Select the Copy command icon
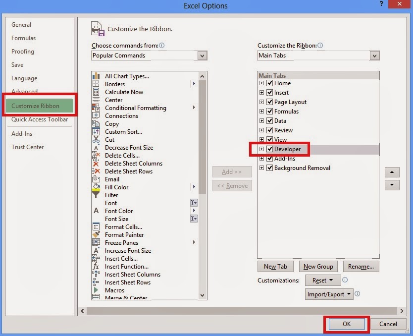The height and width of the screenshot is (336, 413). [97, 124]
